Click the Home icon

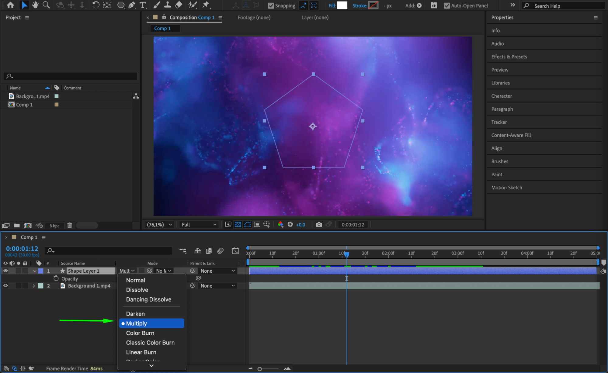coord(10,5)
